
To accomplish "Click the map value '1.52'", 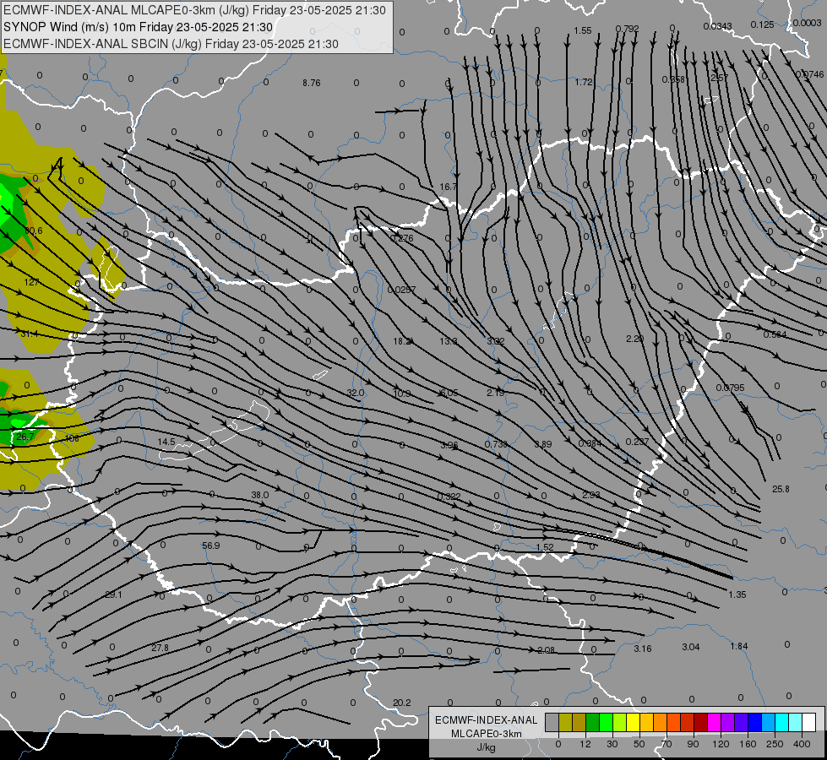I will [x=544, y=547].
